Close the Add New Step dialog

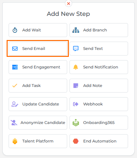68,4
